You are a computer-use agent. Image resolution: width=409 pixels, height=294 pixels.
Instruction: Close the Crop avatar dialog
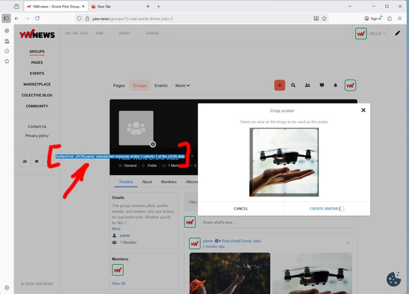(x=363, y=110)
